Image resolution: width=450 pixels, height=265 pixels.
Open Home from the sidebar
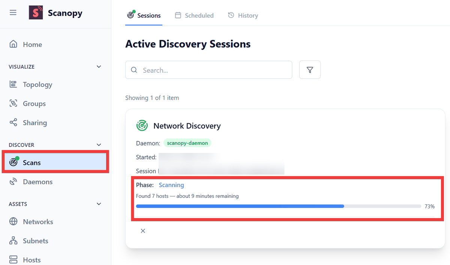tap(32, 45)
